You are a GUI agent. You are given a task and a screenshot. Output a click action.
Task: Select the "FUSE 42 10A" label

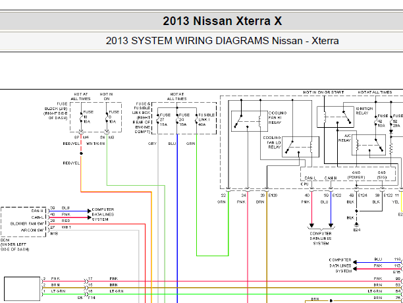382,121
